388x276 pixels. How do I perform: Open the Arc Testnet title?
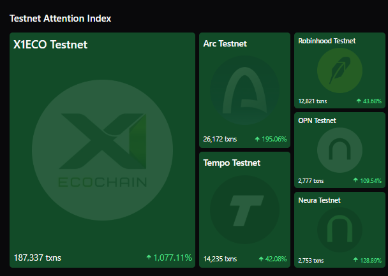[x=225, y=44]
